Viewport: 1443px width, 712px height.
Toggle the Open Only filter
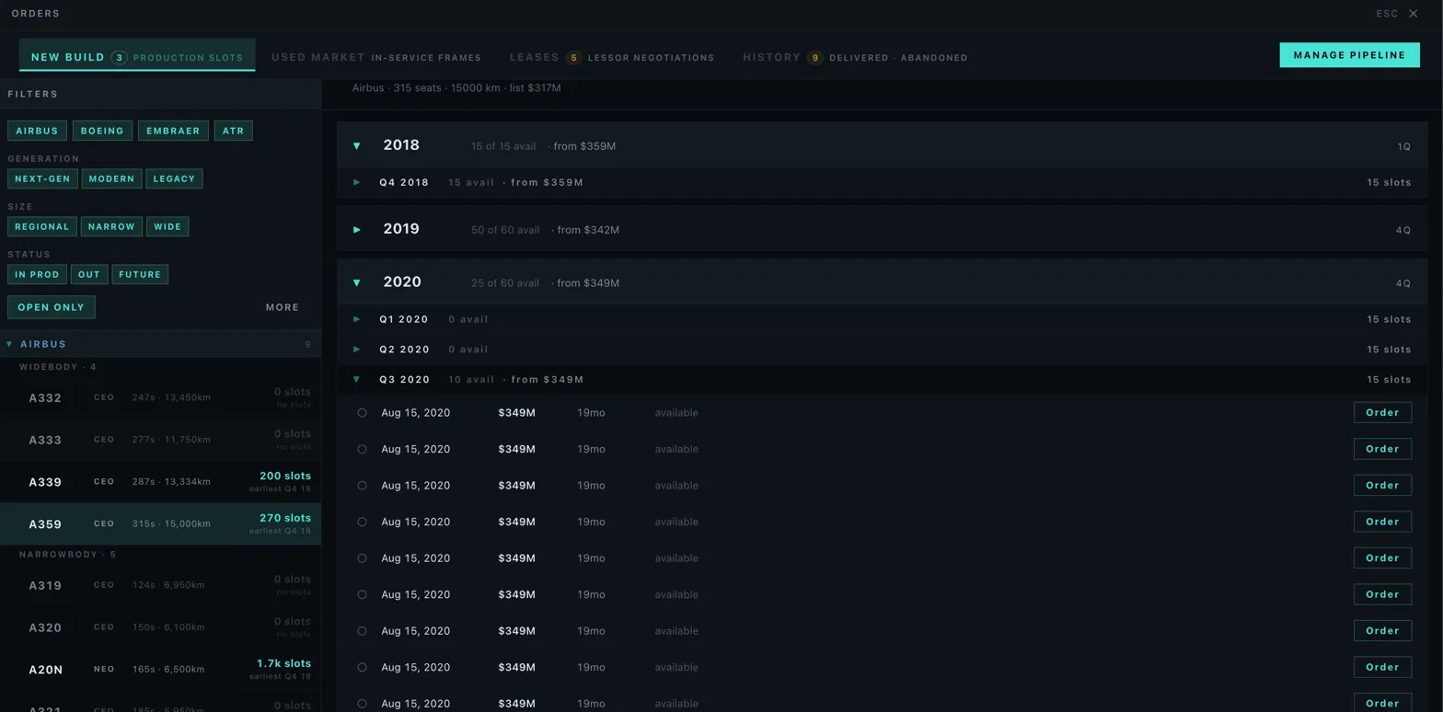51,307
